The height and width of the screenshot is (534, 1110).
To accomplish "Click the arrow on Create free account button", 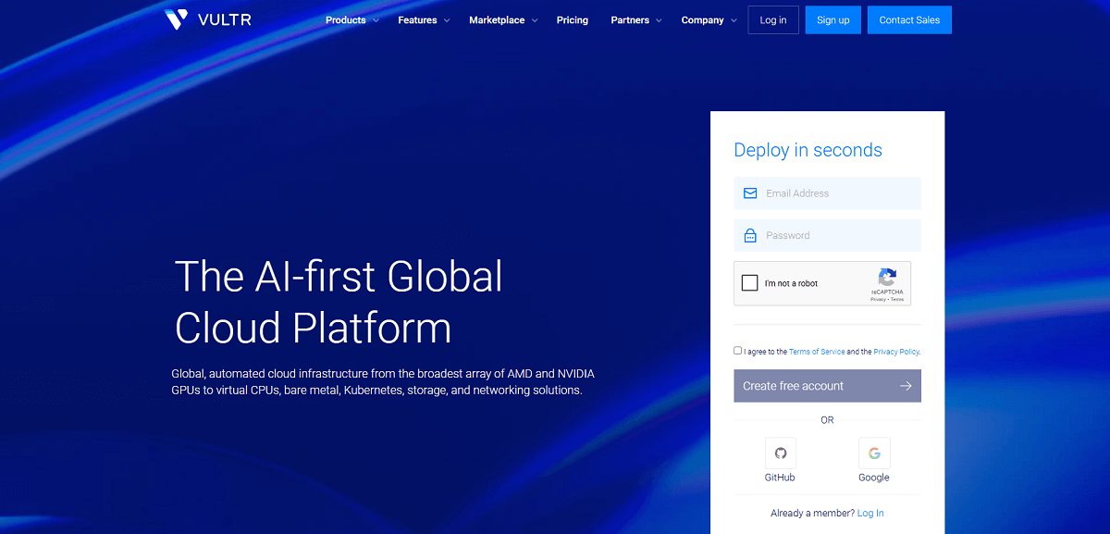I will click(x=905, y=386).
